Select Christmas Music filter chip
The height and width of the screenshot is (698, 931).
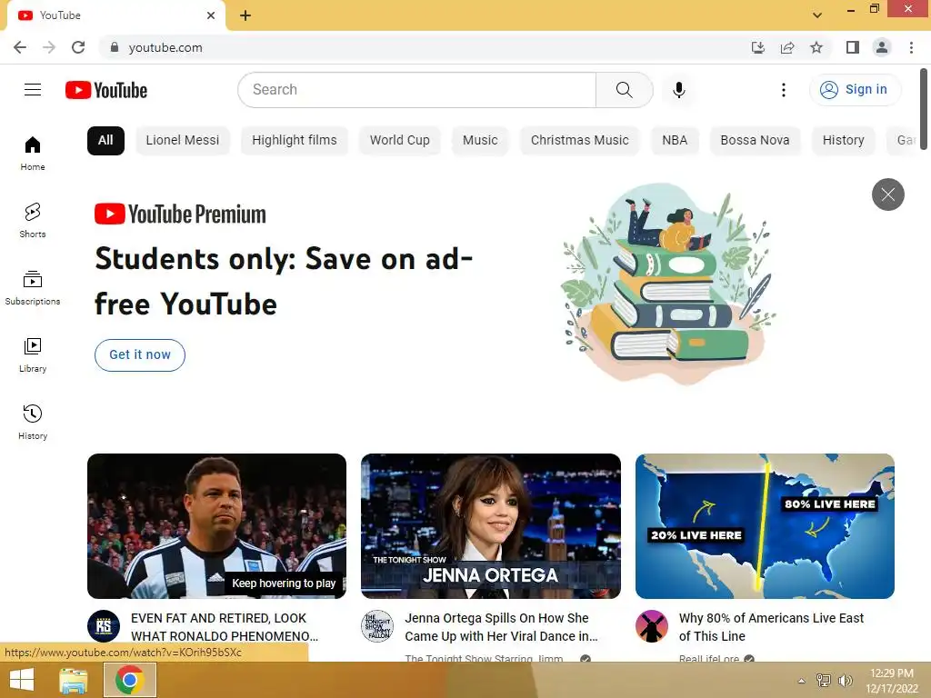(x=579, y=141)
